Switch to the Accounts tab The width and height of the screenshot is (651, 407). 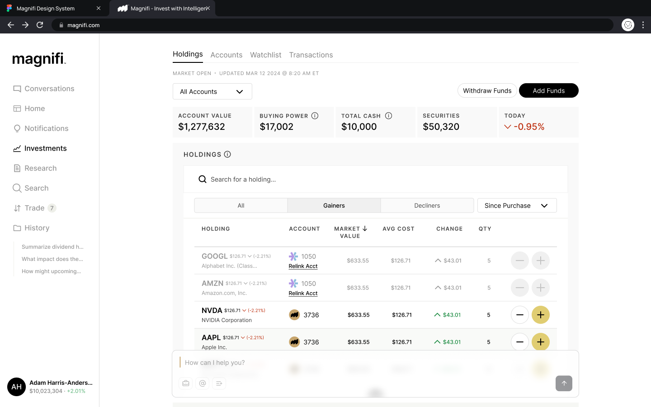coord(226,55)
